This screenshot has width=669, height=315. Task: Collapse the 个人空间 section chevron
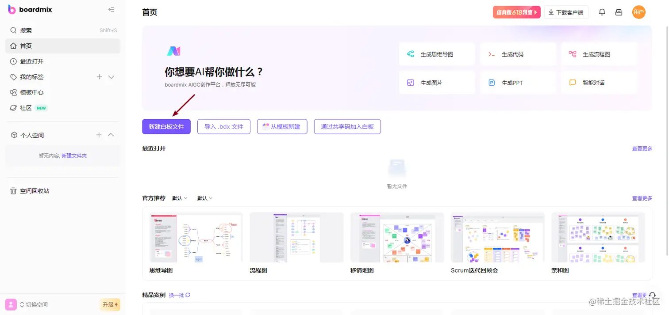(111, 135)
